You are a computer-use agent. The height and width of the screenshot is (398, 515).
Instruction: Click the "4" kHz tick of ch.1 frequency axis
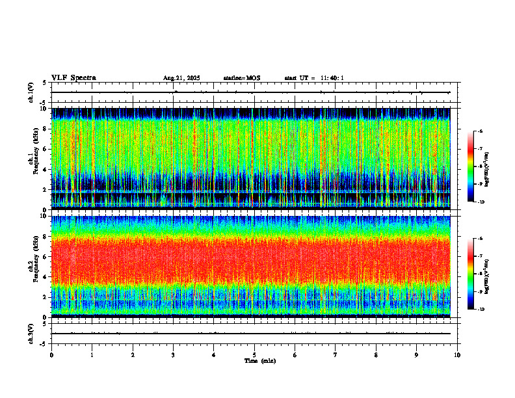click(46, 170)
